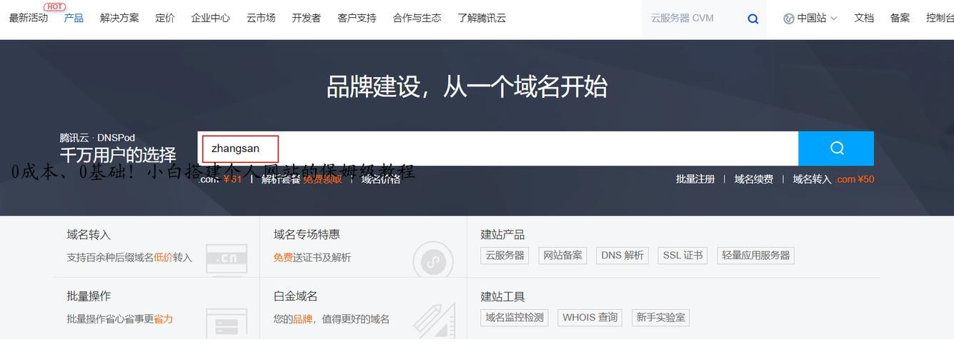The image size is (954, 357).
Task: Click the 新手实验室 tool button
Action: (661, 318)
